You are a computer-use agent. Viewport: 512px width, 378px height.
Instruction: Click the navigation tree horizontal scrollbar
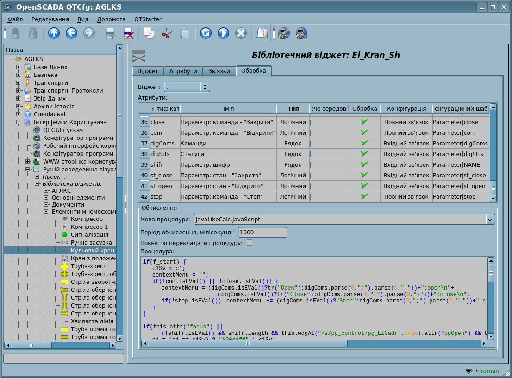[x=60, y=345]
